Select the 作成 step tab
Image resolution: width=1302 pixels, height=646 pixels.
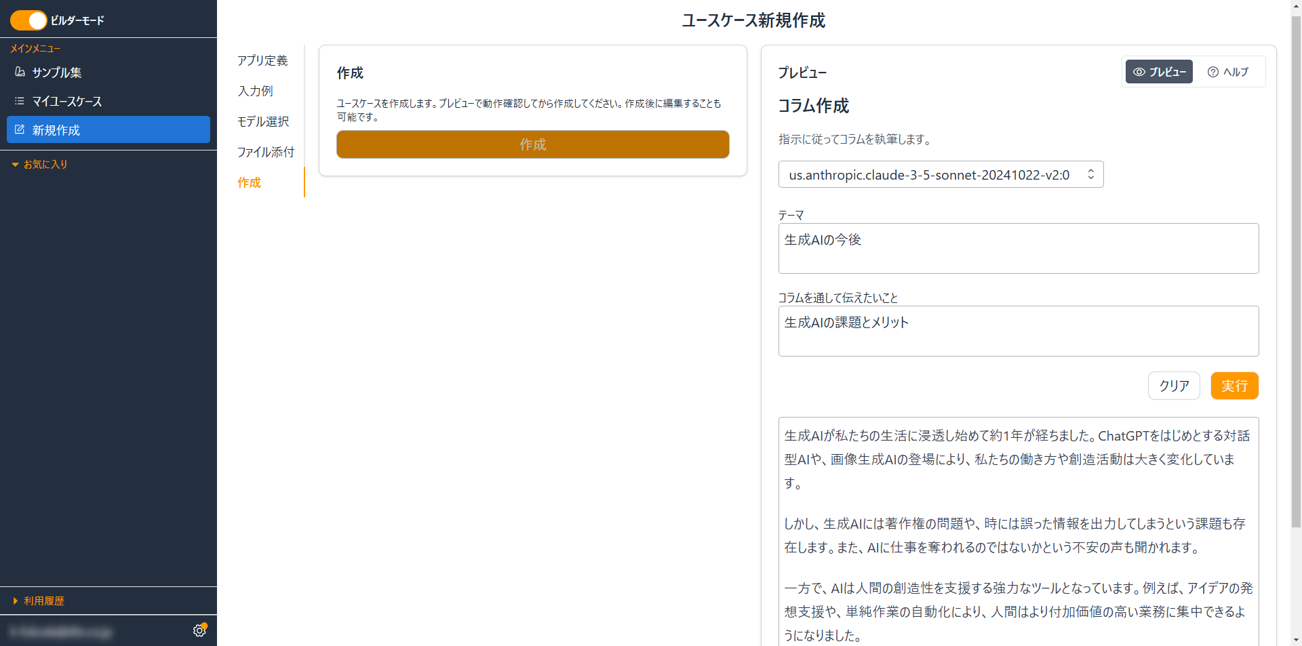click(x=249, y=182)
